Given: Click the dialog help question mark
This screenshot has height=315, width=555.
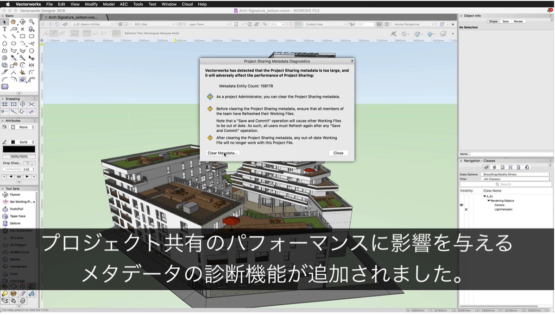Looking at the screenshot, I should click(352, 62).
